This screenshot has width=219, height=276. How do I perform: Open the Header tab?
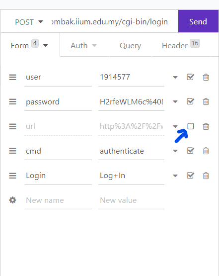181,45
